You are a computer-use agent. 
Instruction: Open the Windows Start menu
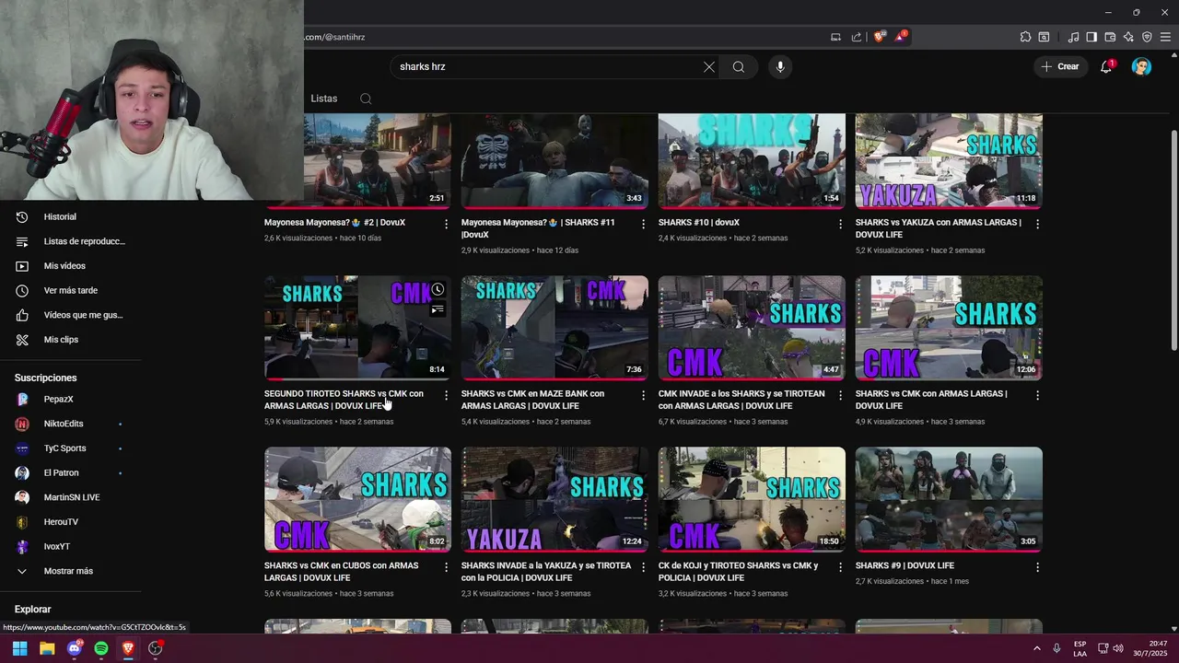click(x=19, y=648)
